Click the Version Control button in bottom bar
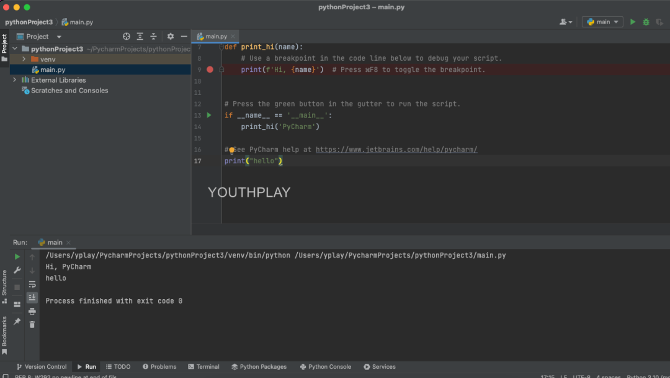 click(x=41, y=367)
